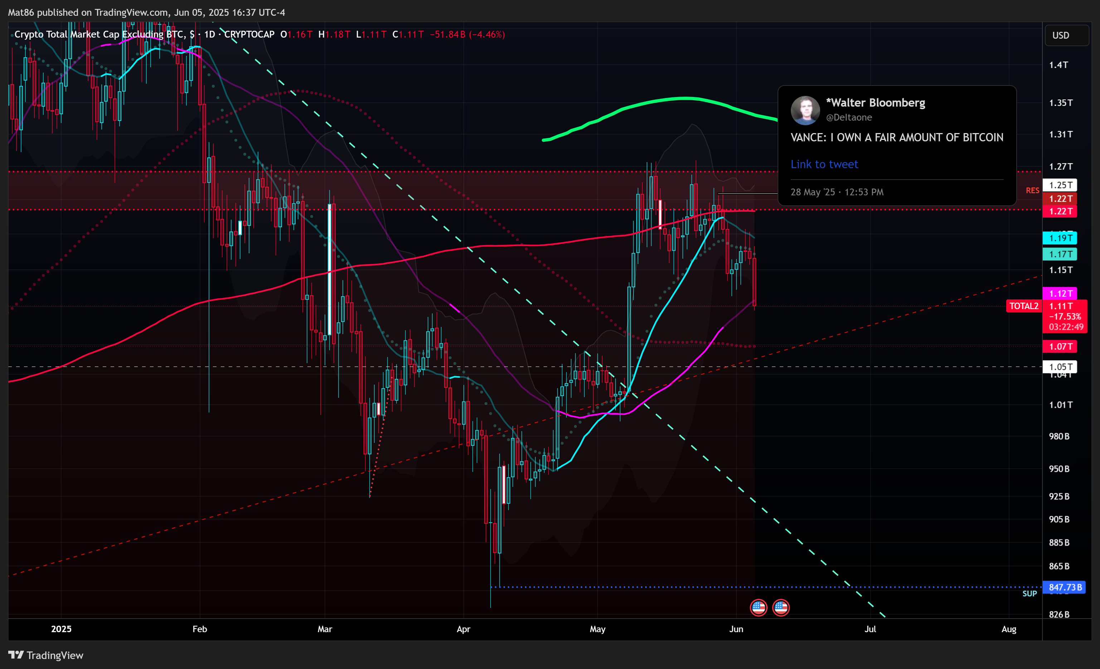Click the left US flag economic event icon
This screenshot has height=669, width=1100.
(x=758, y=607)
